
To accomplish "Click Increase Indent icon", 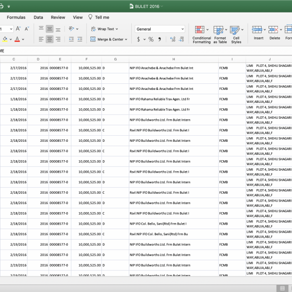I will 80,39.
